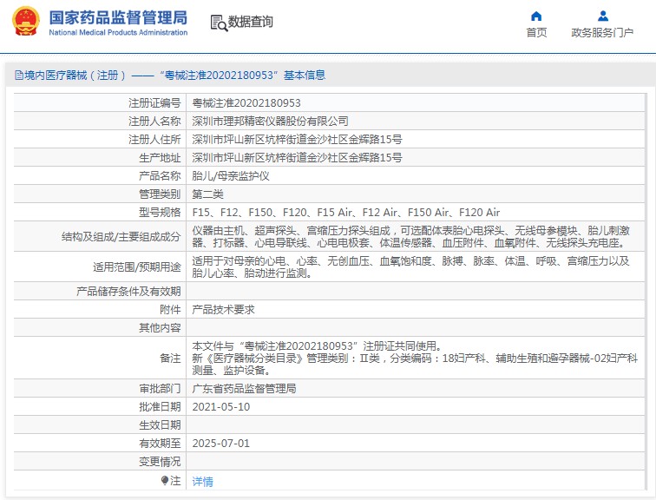
Task: Click the 结构及组成 description text
Action: tap(410, 237)
